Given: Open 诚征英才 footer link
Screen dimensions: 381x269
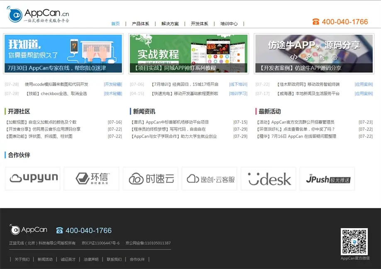Looking at the screenshot, I should pyautogui.click(x=68, y=259).
